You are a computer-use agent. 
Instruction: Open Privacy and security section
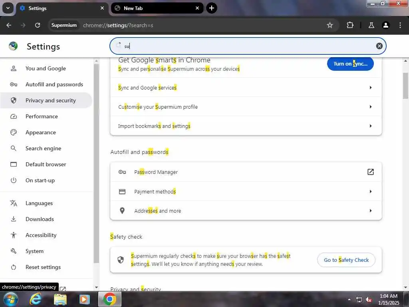coord(46,100)
